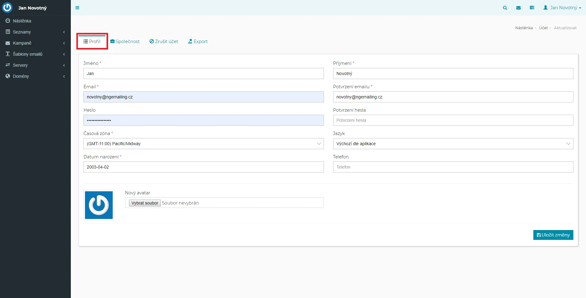Expand Šablony emailů sidebar menu
Viewport: 586px width, 298px height.
(28, 54)
